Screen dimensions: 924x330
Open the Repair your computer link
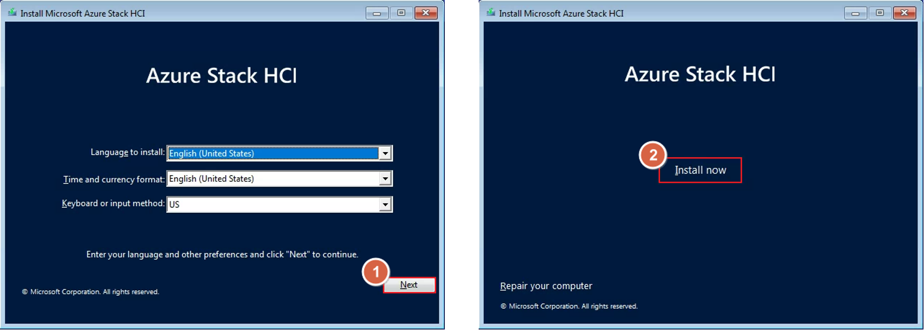546,286
